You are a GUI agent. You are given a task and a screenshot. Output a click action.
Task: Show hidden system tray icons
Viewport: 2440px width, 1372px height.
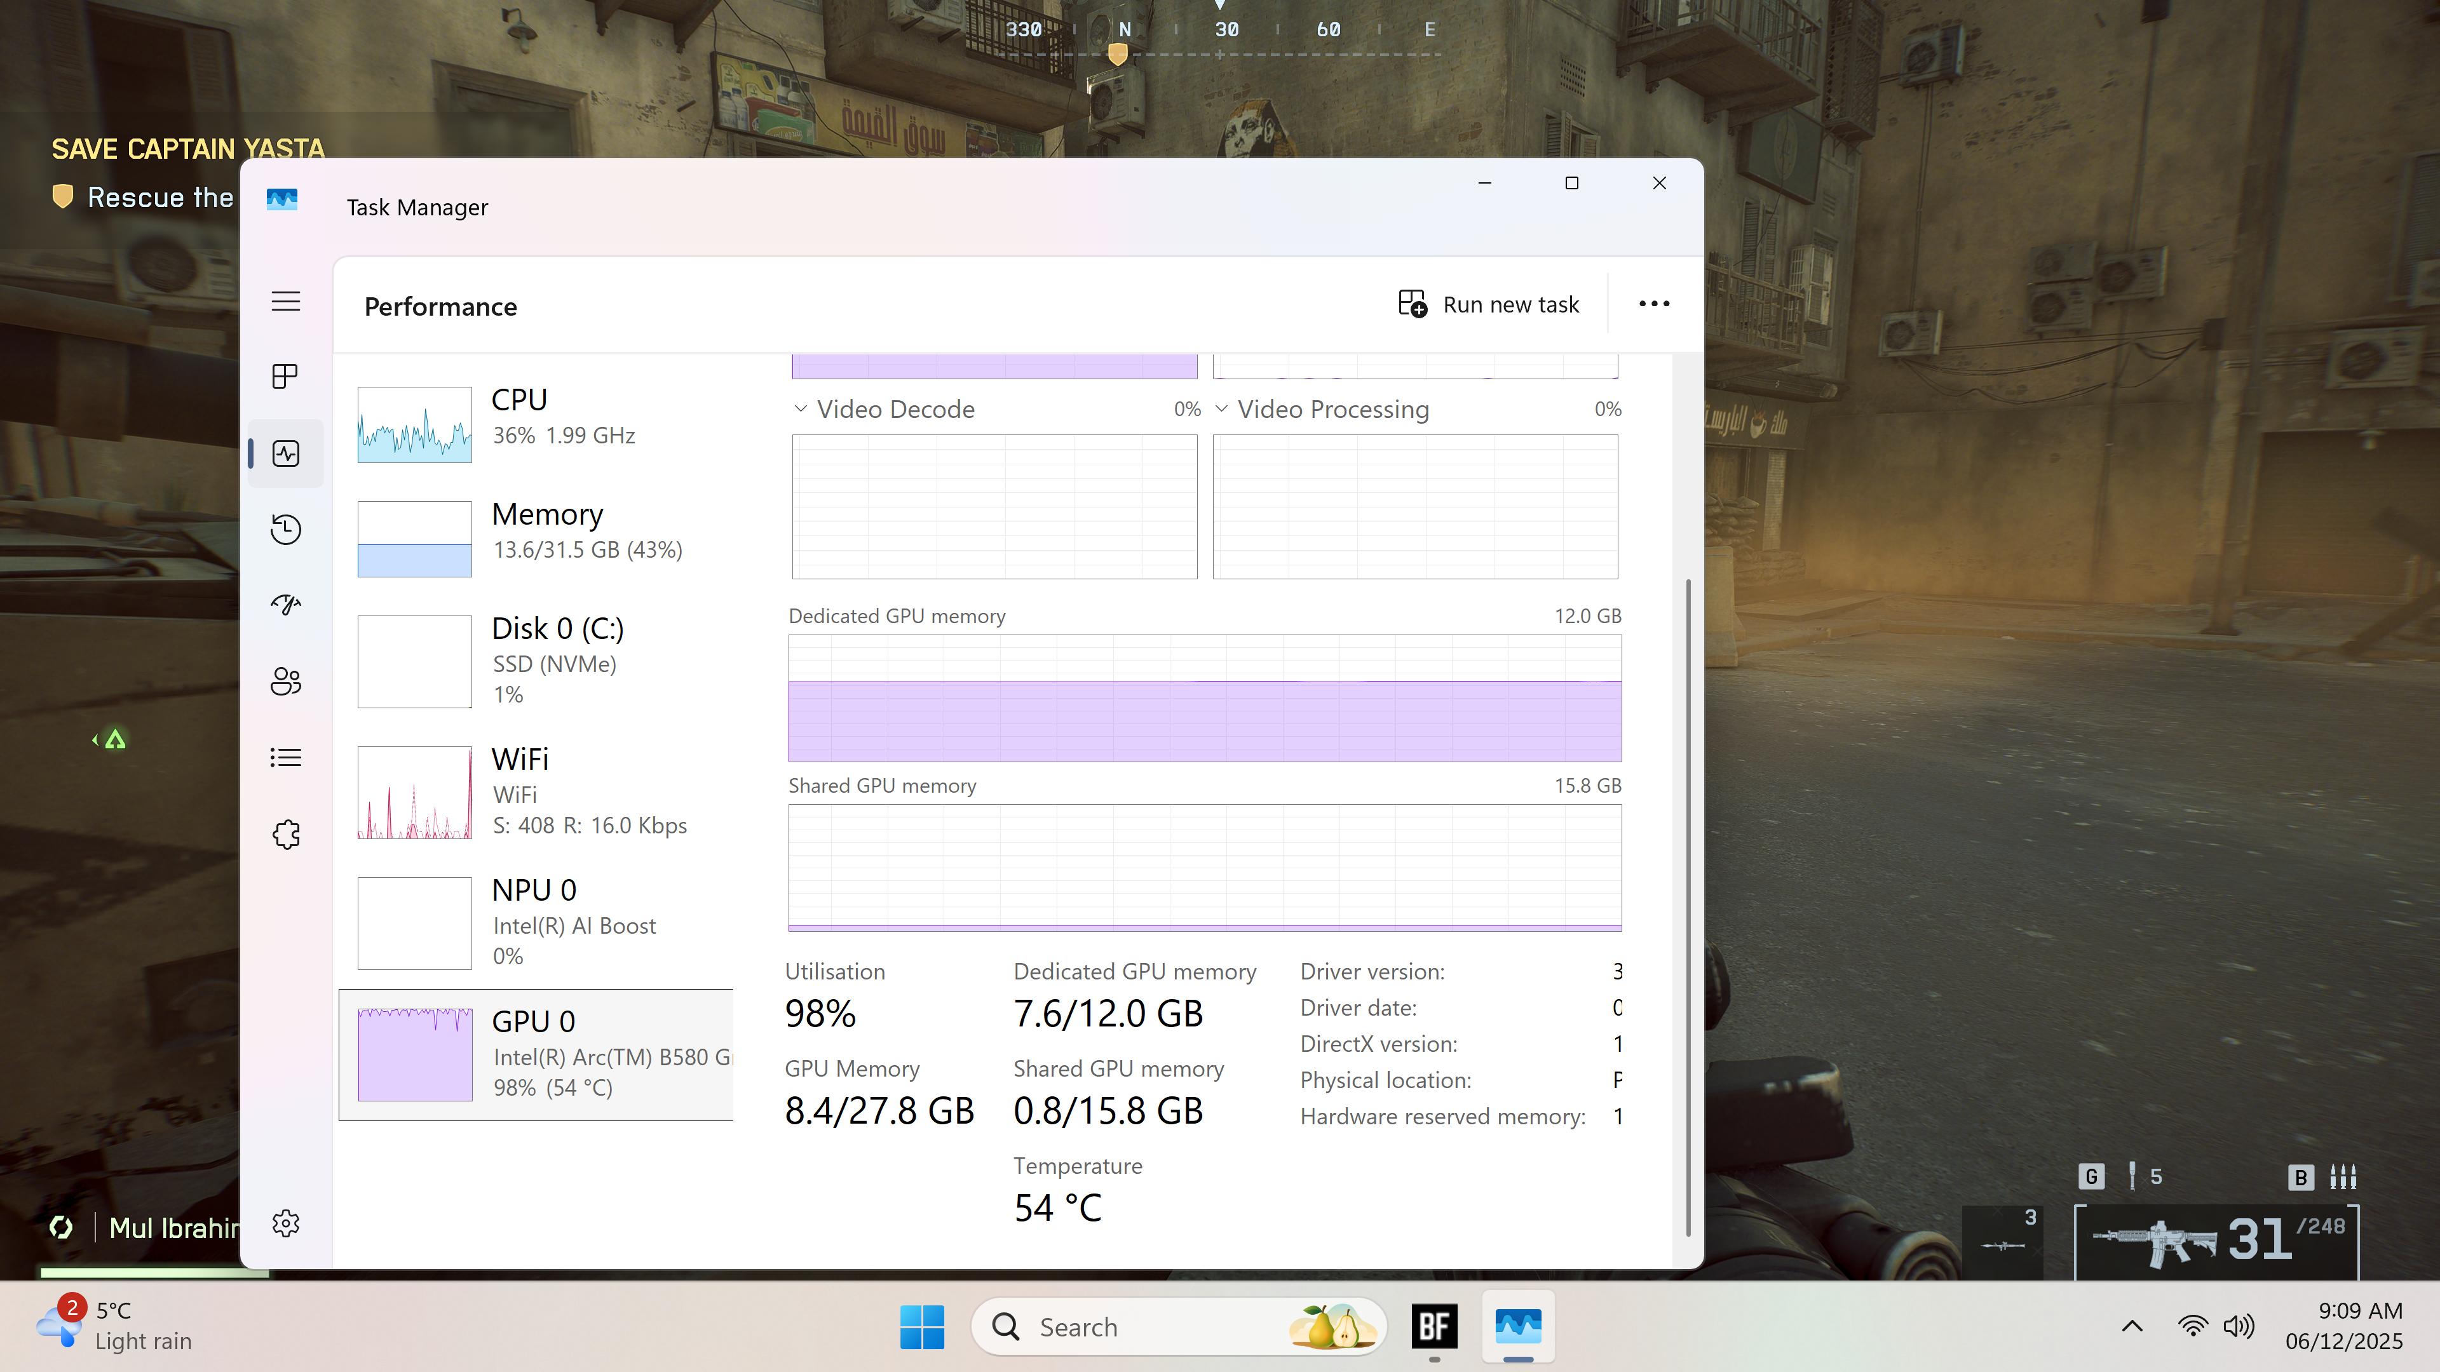point(2132,1326)
